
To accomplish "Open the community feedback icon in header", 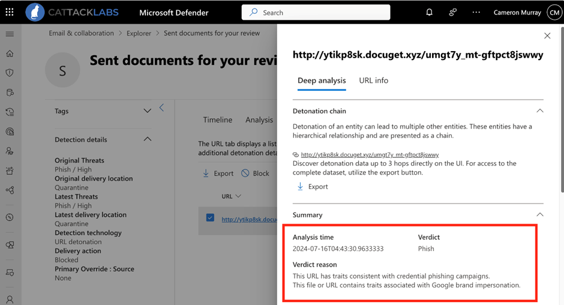I will coord(452,12).
